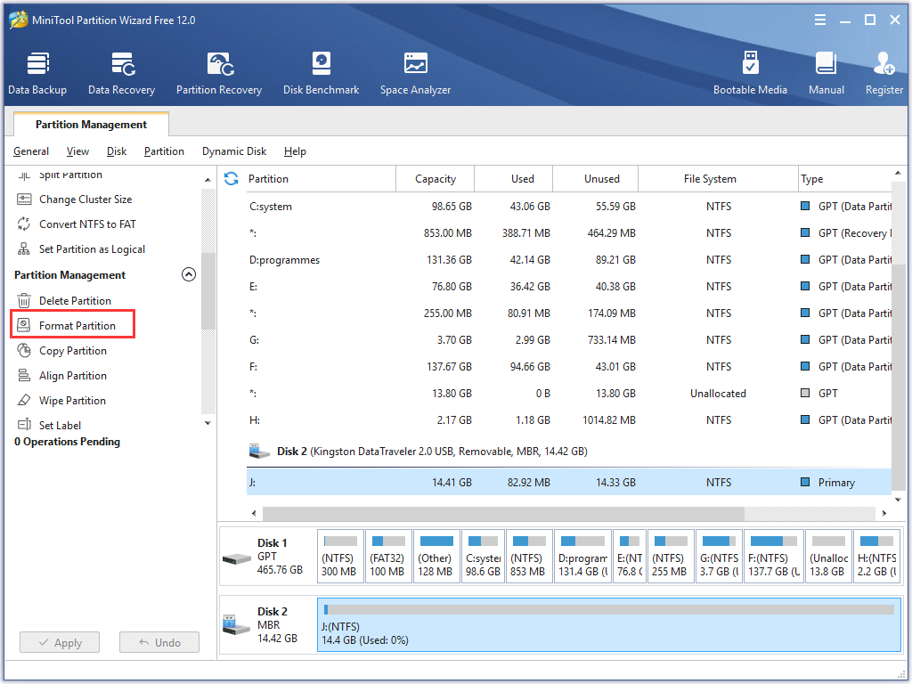The image size is (912, 684).
Task: Click horizontal scroll left arrow
Action: click(254, 513)
